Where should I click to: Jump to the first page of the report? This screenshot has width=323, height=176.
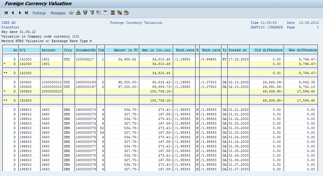[x=6, y=13]
